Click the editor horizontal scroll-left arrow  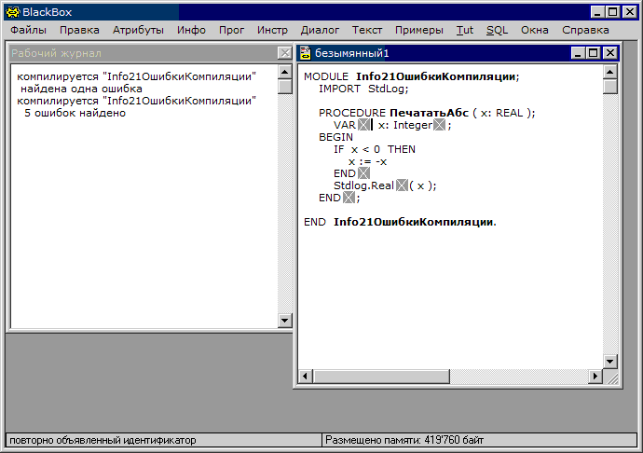tap(305, 376)
